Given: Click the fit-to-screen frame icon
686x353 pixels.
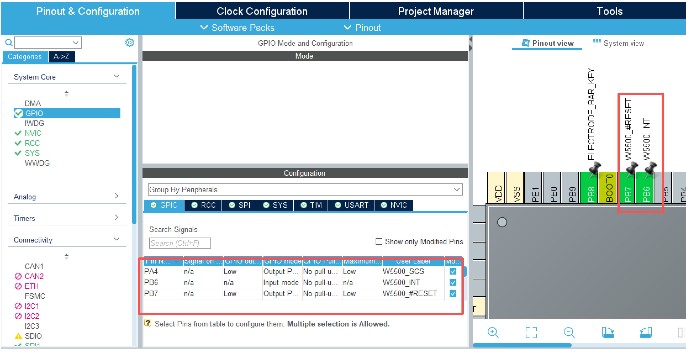Looking at the screenshot, I should (x=531, y=332).
